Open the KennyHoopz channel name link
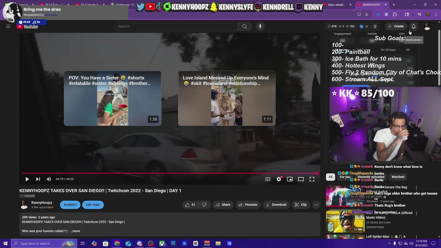The image size is (441, 248). [42, 203]
